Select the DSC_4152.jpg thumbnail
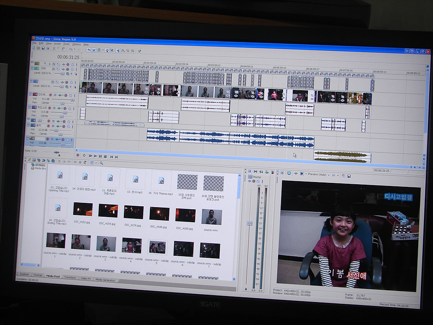This screenshot has width=433, height=325. (x=83, y=209)
